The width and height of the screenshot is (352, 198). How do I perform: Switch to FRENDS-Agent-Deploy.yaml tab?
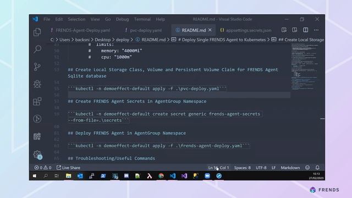(80, 30)
